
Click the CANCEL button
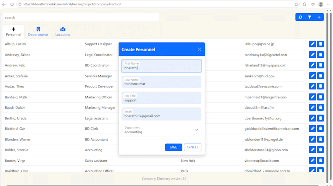pos(192,147)
